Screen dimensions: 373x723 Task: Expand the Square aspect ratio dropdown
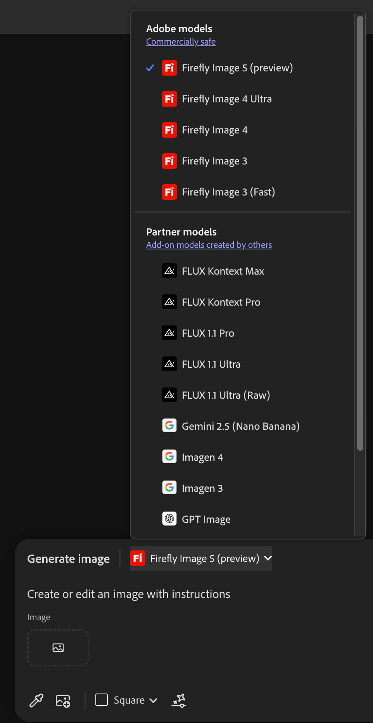[x=126, y=700]
